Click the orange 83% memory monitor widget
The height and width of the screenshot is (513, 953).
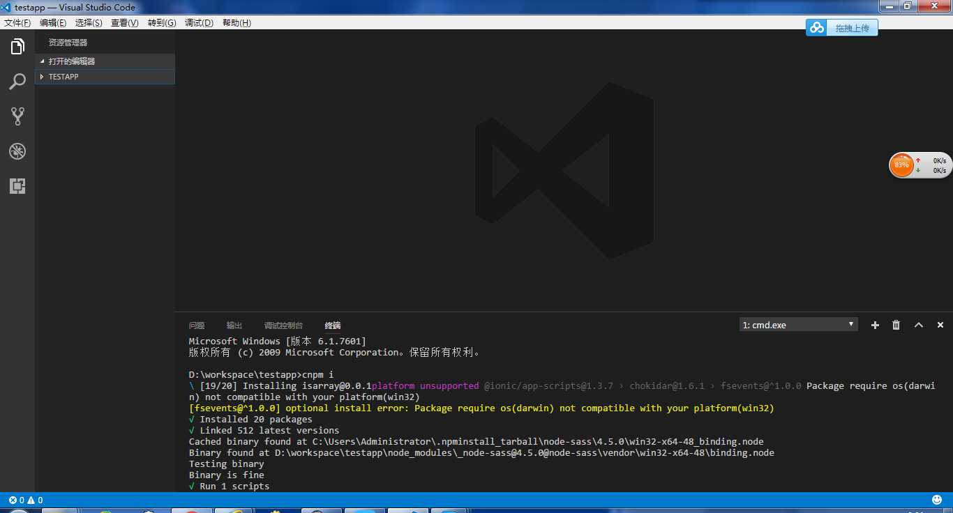tap(901, 165)
